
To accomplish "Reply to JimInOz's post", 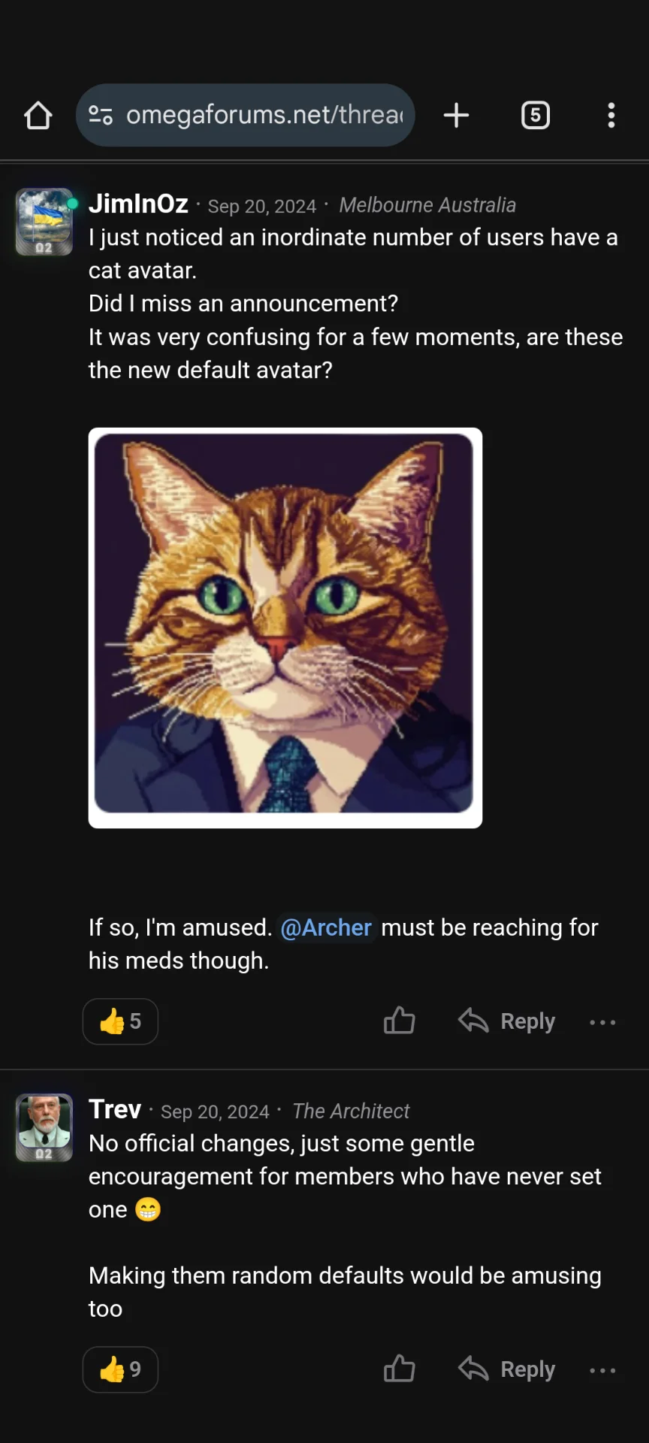I will [506, 1021].
